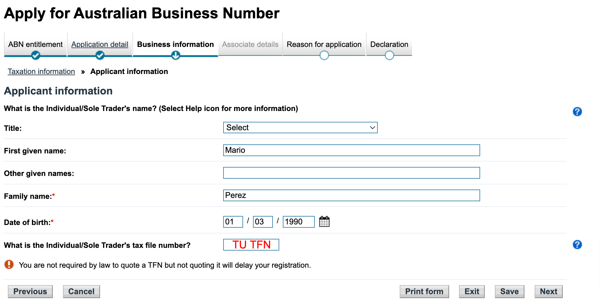Click the Declaration progress circle
Image resolution: width=600 pixels, height=305 pixels.
click(389, 55)
